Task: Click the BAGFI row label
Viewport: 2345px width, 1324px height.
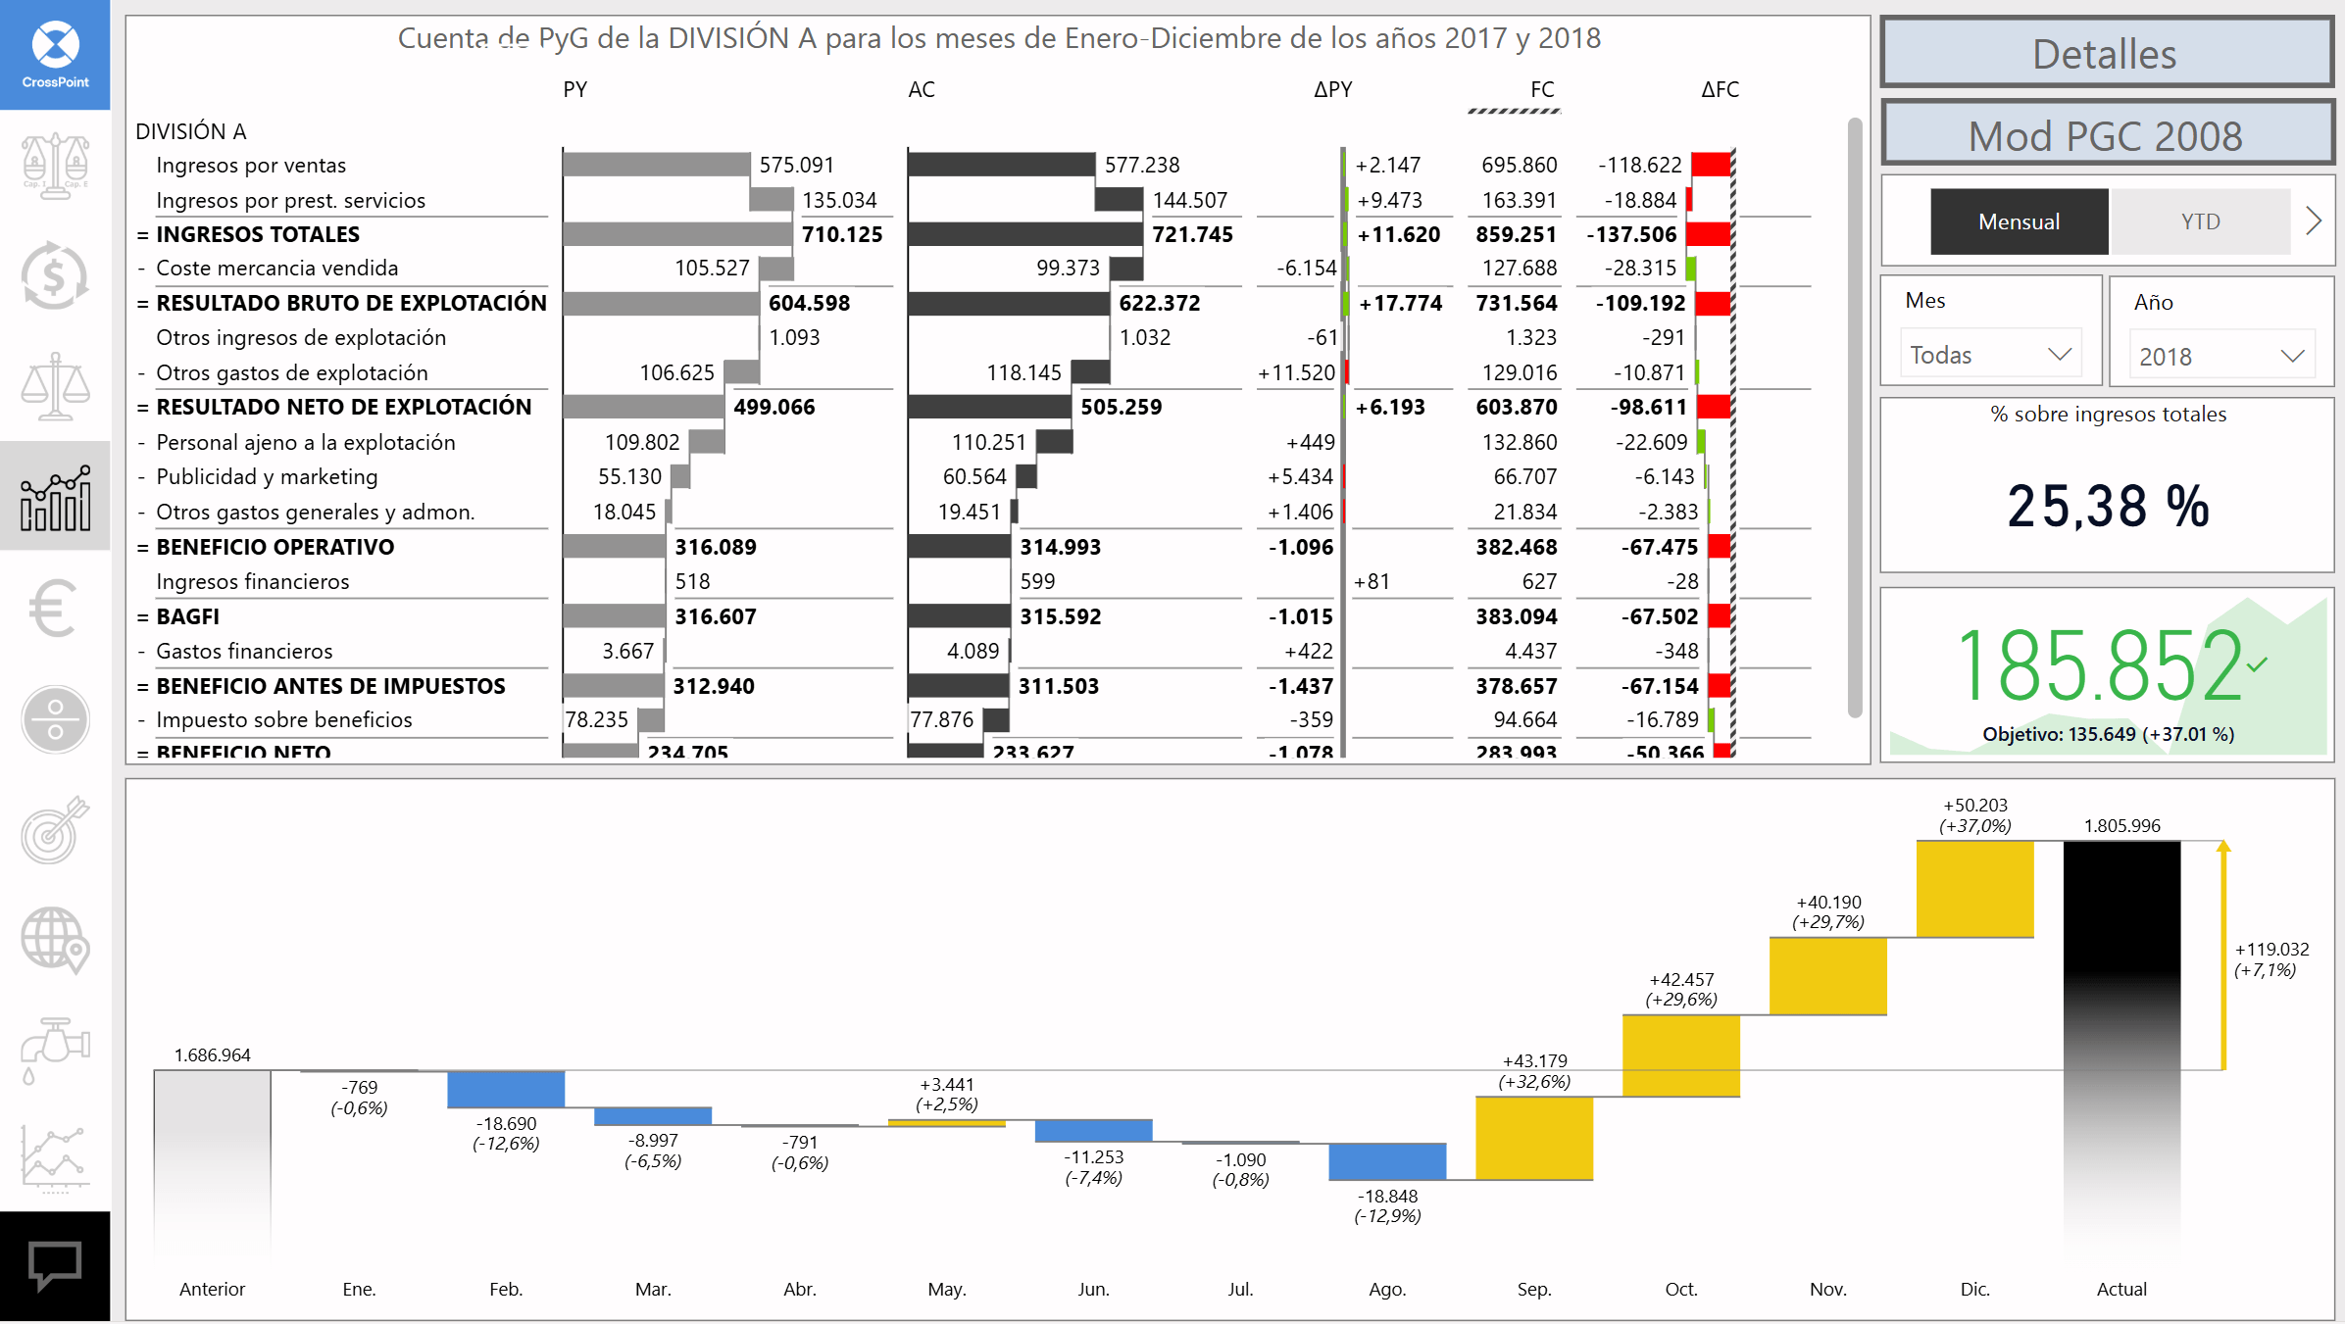Action: tap(187, 616)
